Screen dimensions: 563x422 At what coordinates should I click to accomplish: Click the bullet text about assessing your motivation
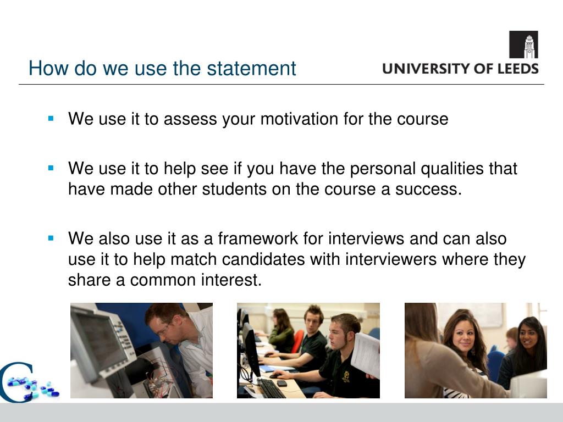click(258, 119)
